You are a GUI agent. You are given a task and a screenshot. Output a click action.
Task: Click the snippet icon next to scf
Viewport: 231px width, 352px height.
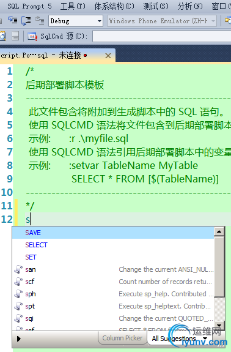click(18, 282)
